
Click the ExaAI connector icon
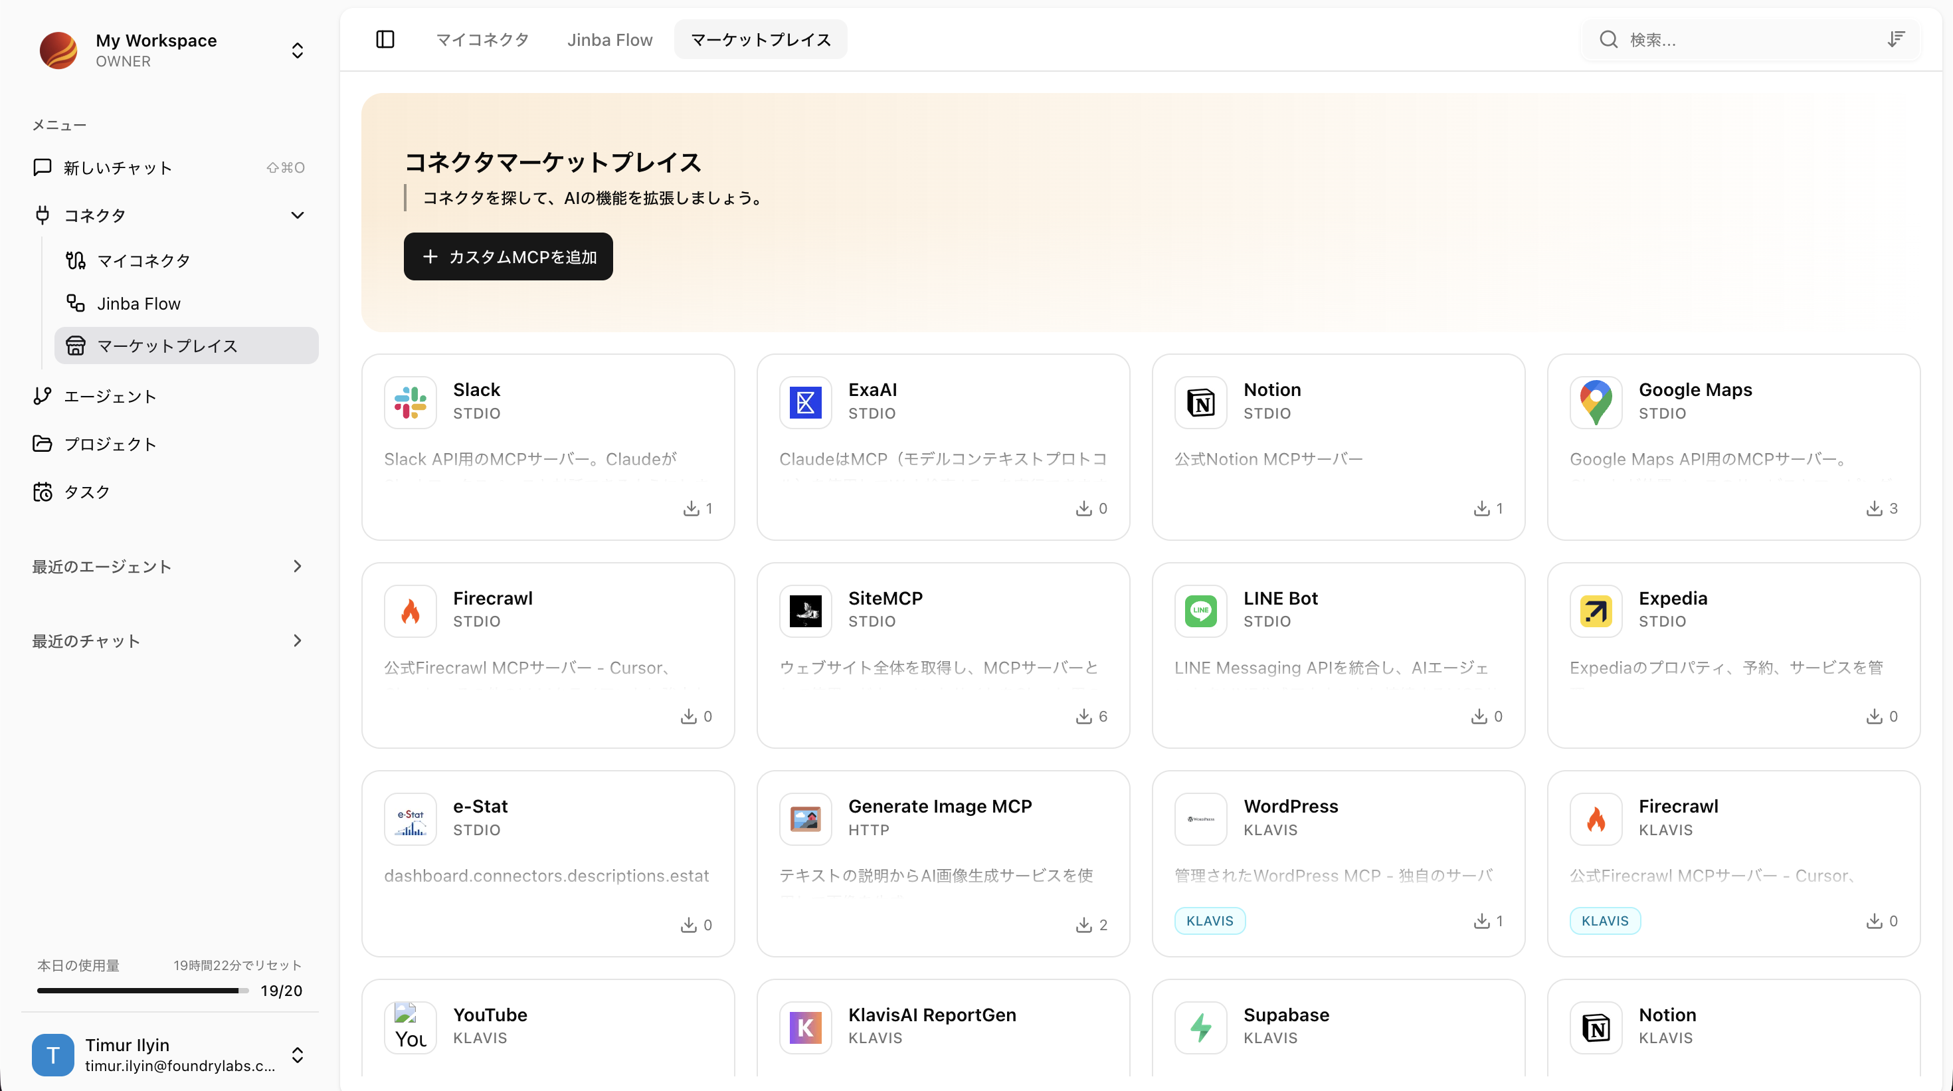coord(805,403)
